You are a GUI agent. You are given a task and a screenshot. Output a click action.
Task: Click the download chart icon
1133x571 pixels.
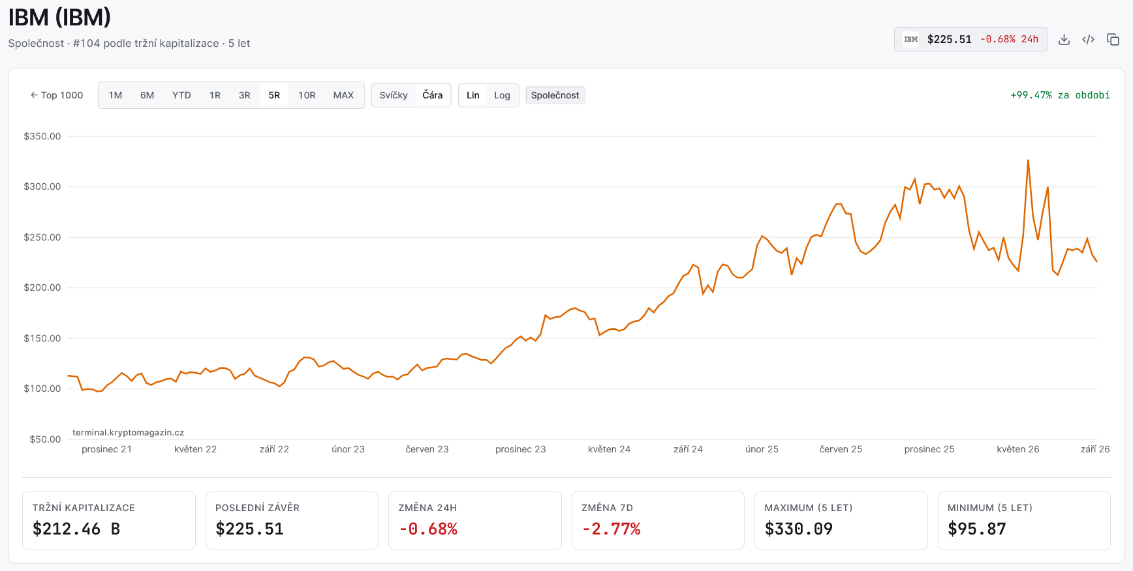click(1064, 40)
